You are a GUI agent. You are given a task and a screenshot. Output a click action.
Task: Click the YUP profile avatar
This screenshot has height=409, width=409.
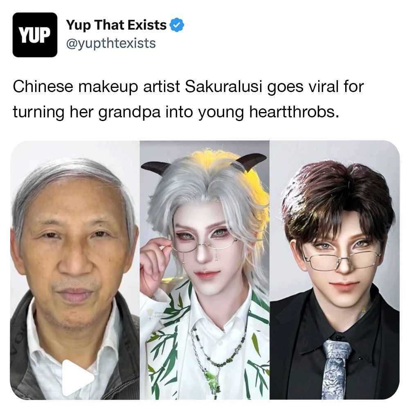[35, 35]
